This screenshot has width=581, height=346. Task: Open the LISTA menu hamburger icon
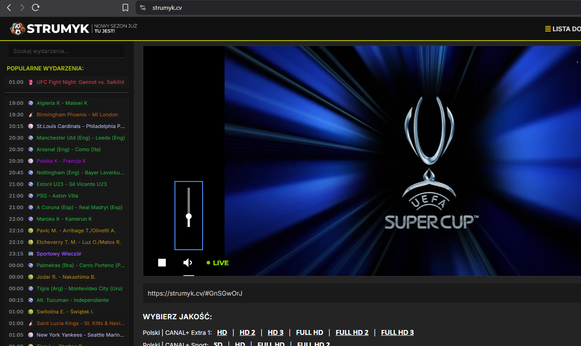coord(548,29)
